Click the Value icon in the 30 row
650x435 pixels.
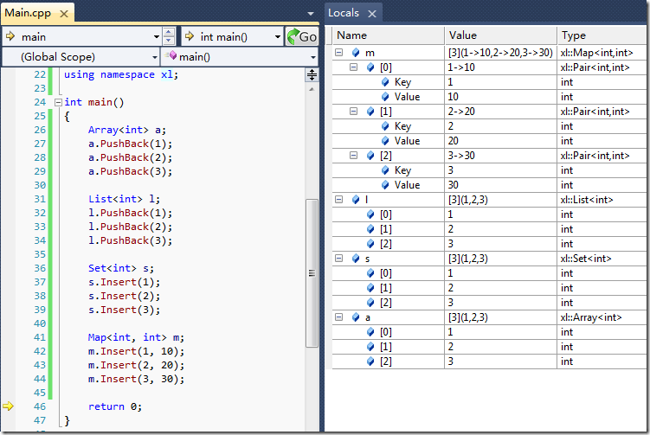tap(385, 185)
